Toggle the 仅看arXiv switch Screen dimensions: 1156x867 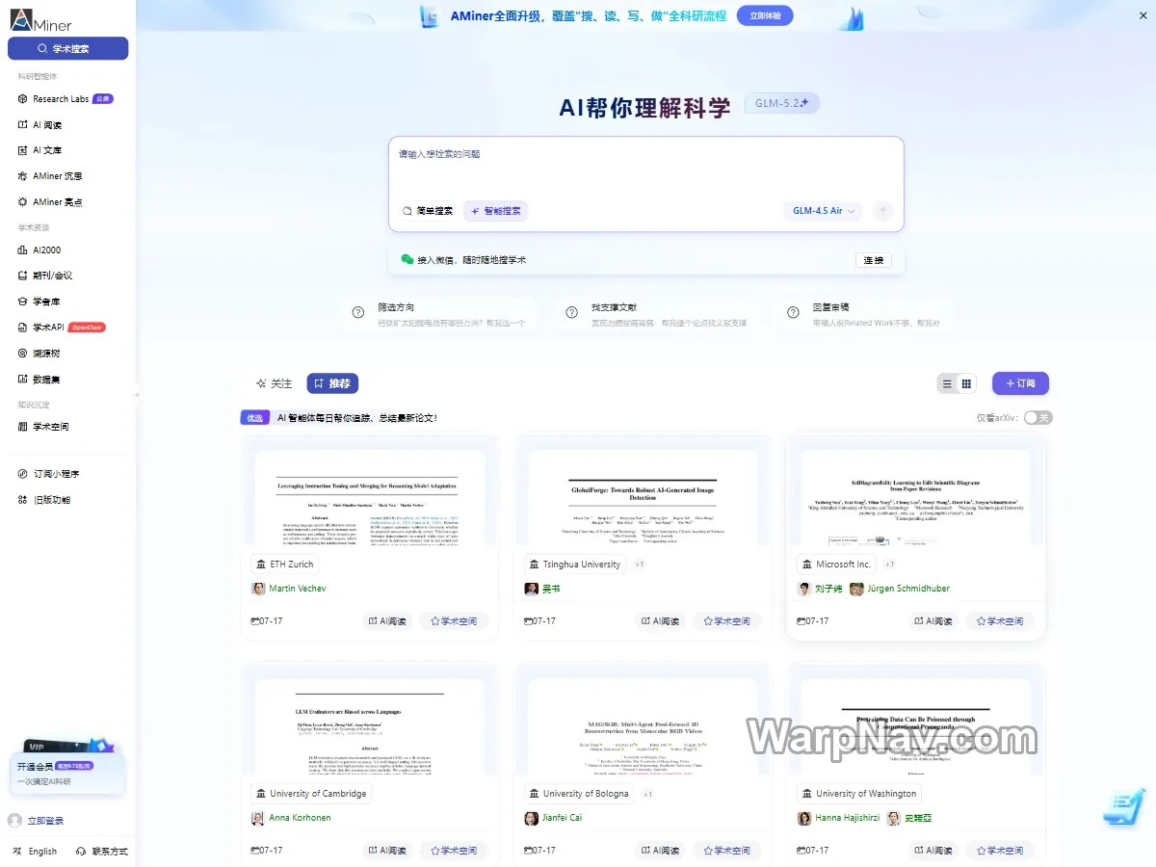click(x=1038, y=418)
